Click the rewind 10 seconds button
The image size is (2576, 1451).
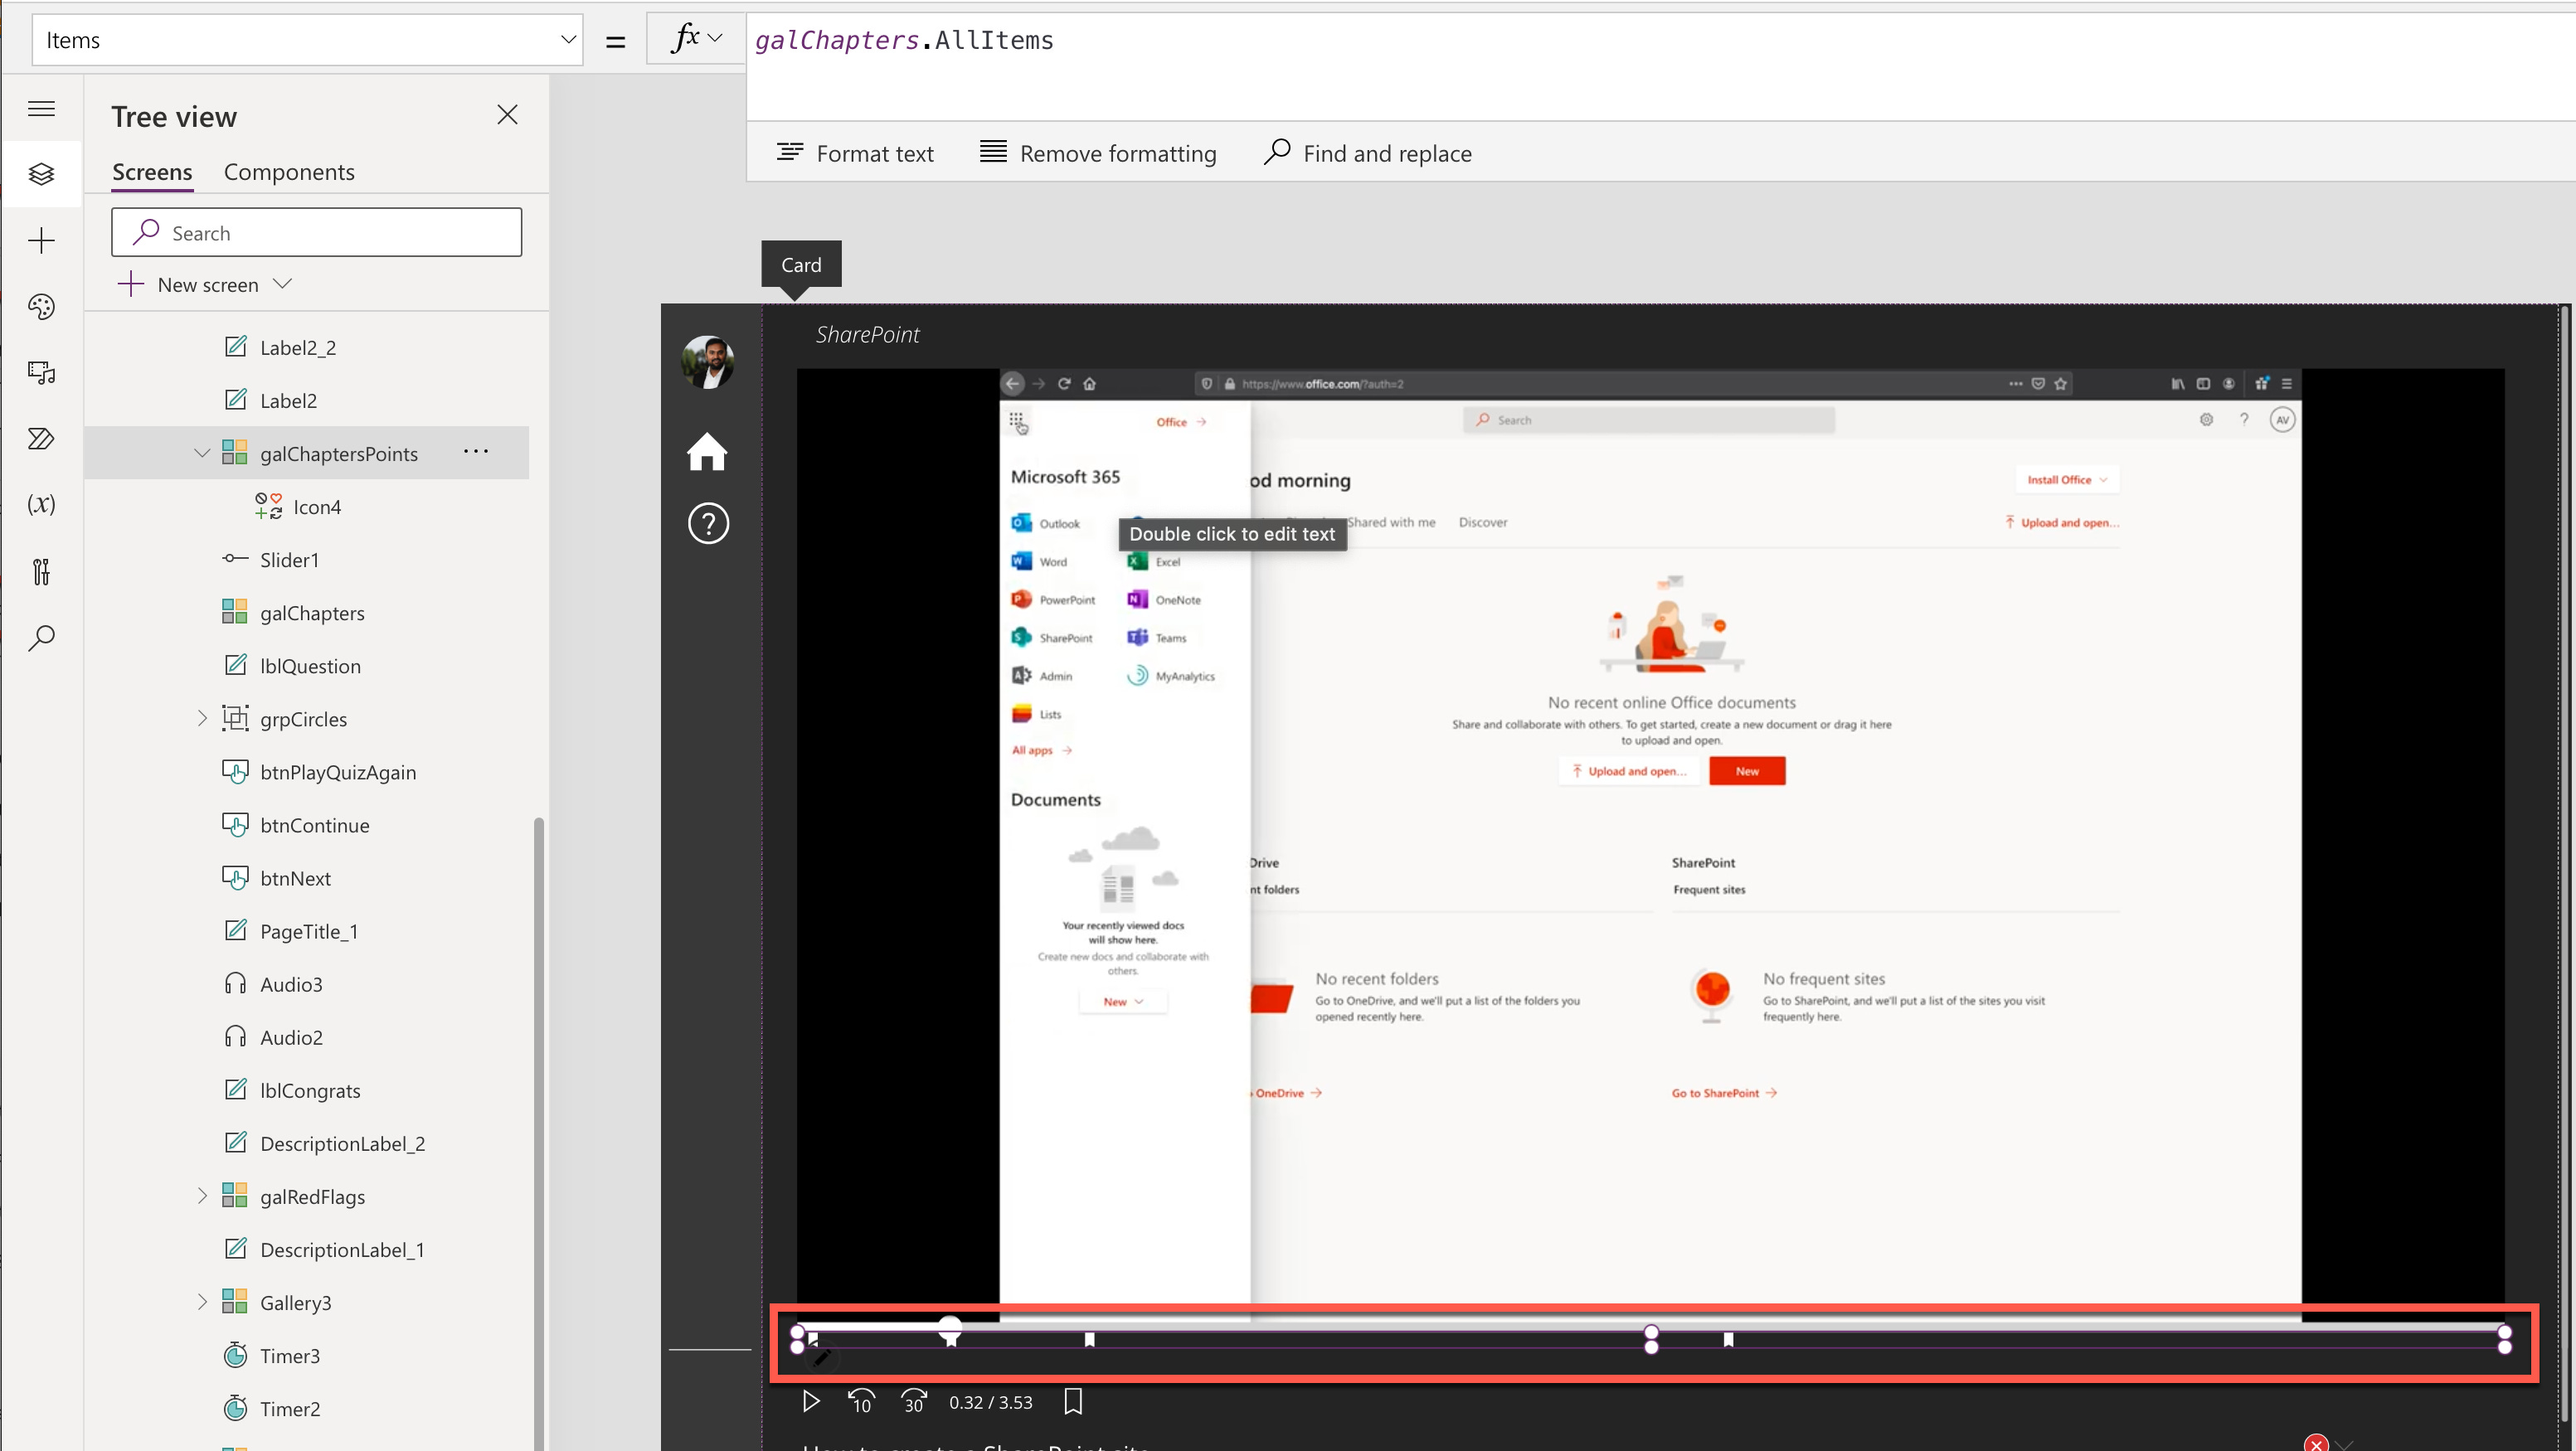(x=861, y=1401)
